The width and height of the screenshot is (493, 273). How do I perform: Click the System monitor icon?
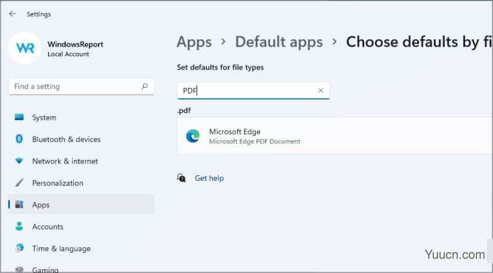pyautogui.click(x=19, y=117)
